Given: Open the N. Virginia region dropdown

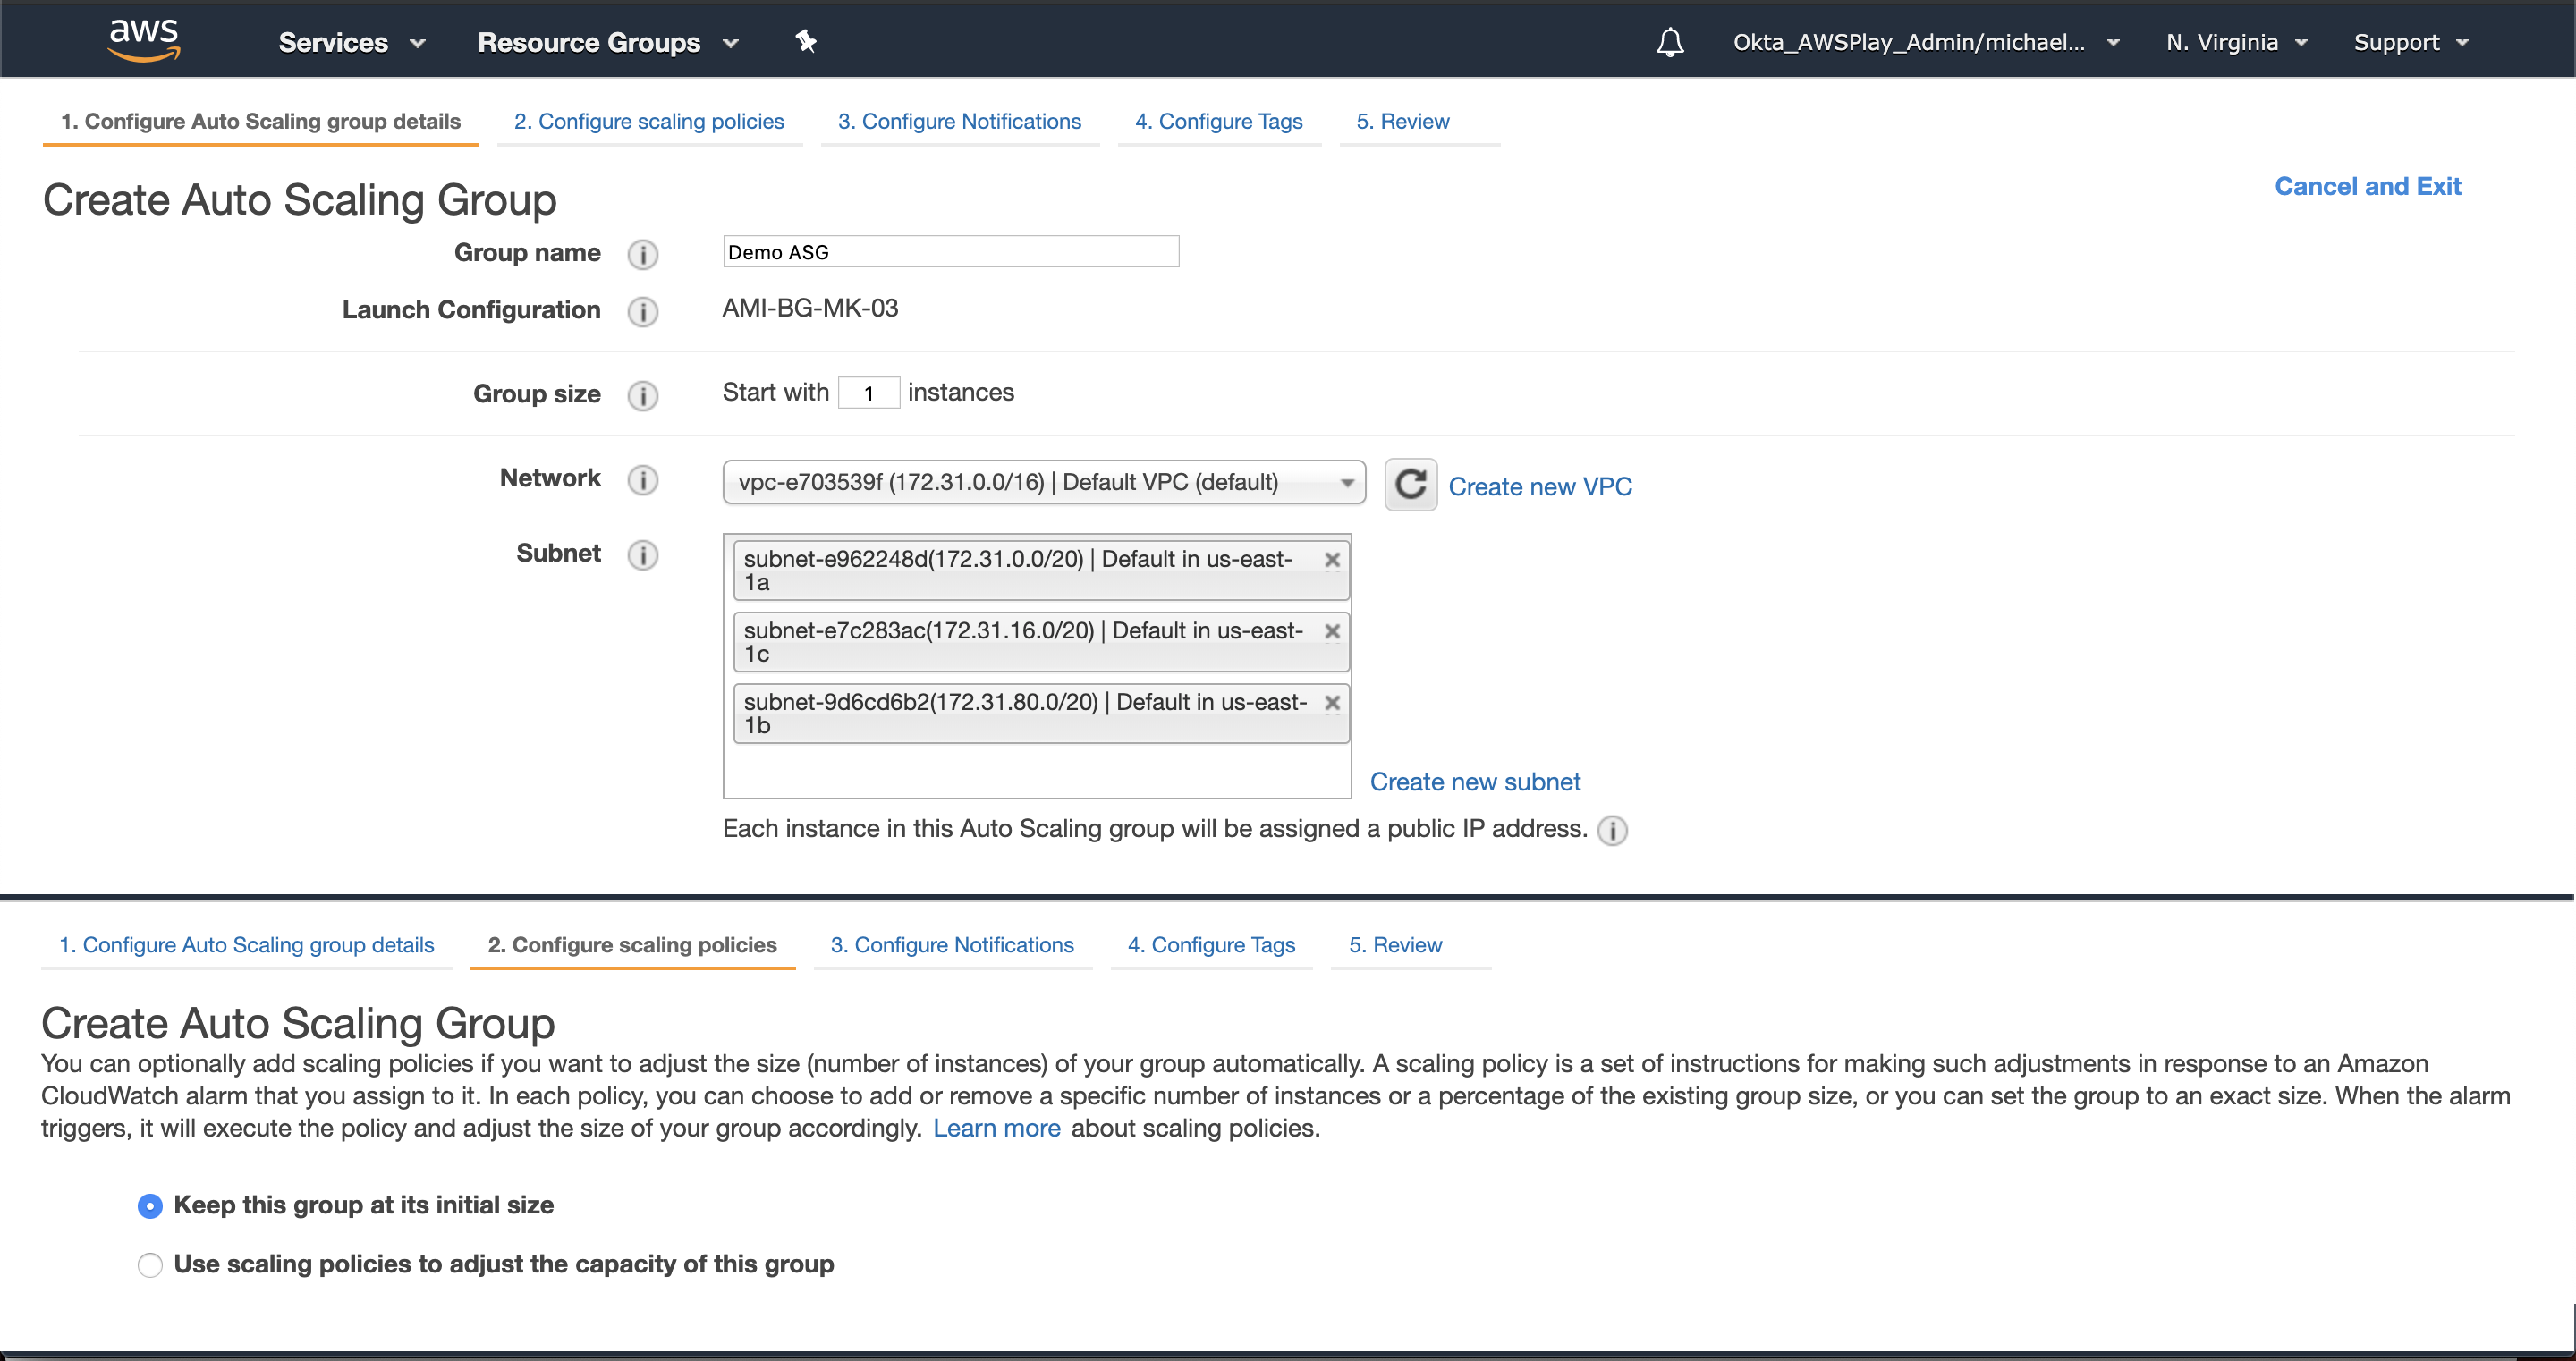Looking at the screenshot, I should (2235, 42).
